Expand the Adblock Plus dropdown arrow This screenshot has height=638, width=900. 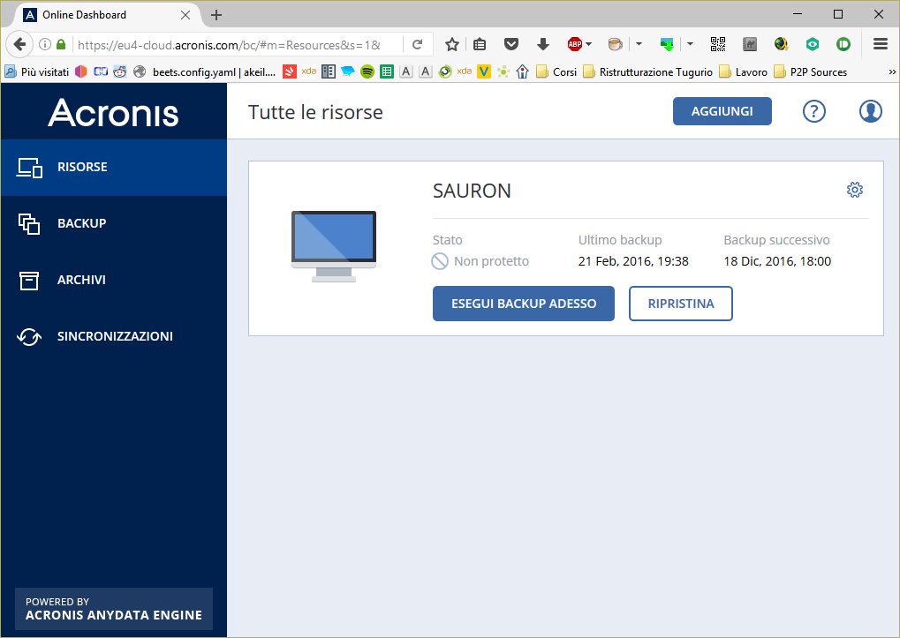tap(589, 44)
